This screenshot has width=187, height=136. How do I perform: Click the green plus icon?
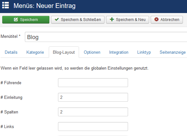[x=112, y=19]
